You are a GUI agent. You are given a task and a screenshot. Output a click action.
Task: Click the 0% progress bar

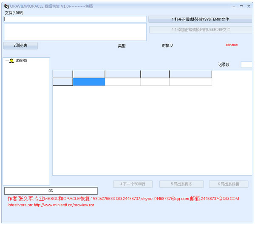pyautogui.click(x=51, y=191)
